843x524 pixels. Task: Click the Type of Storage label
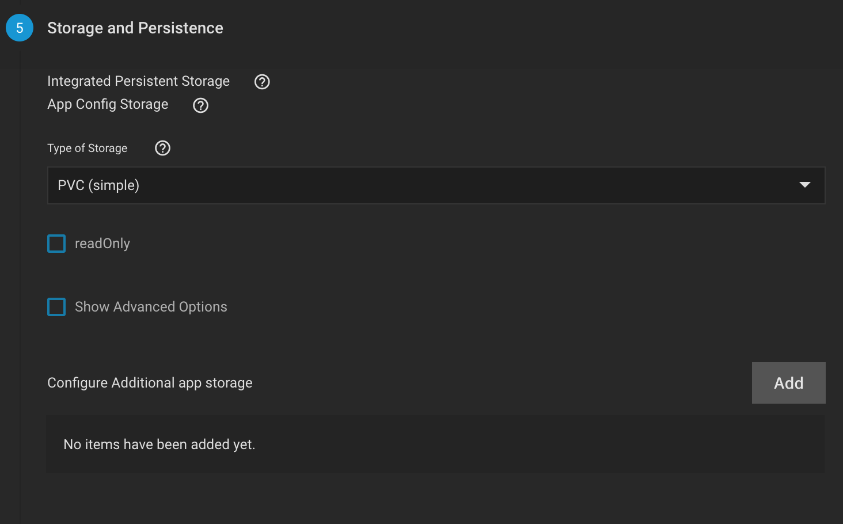[87, 148]
